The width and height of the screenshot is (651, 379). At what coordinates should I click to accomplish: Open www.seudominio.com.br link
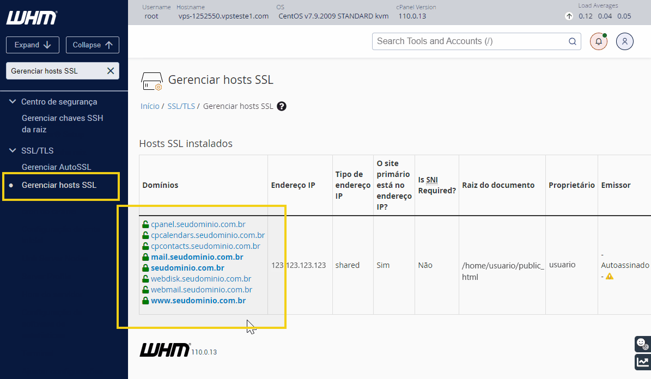coord(198,301)
